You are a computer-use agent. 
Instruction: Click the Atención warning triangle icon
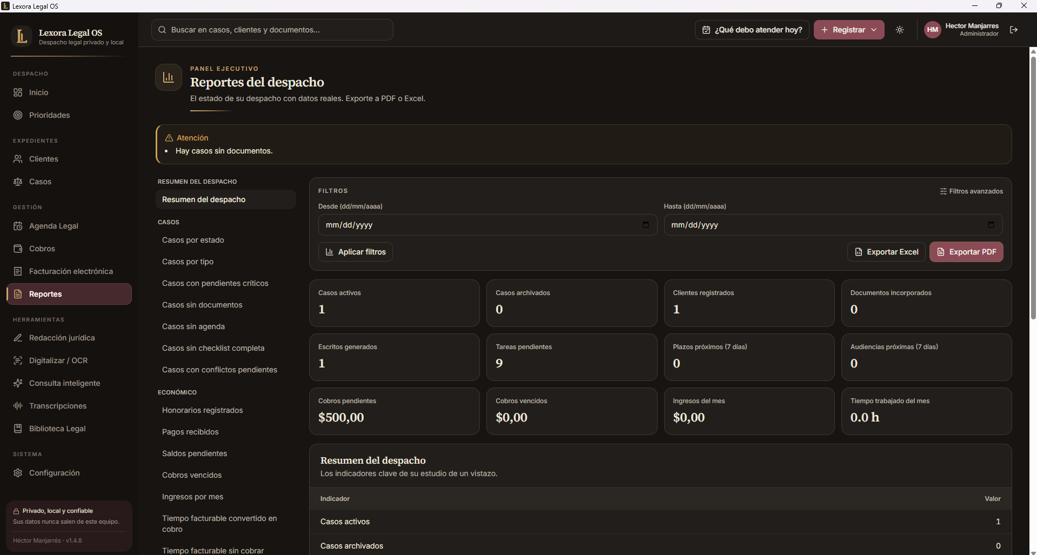(x=169, y=138)
